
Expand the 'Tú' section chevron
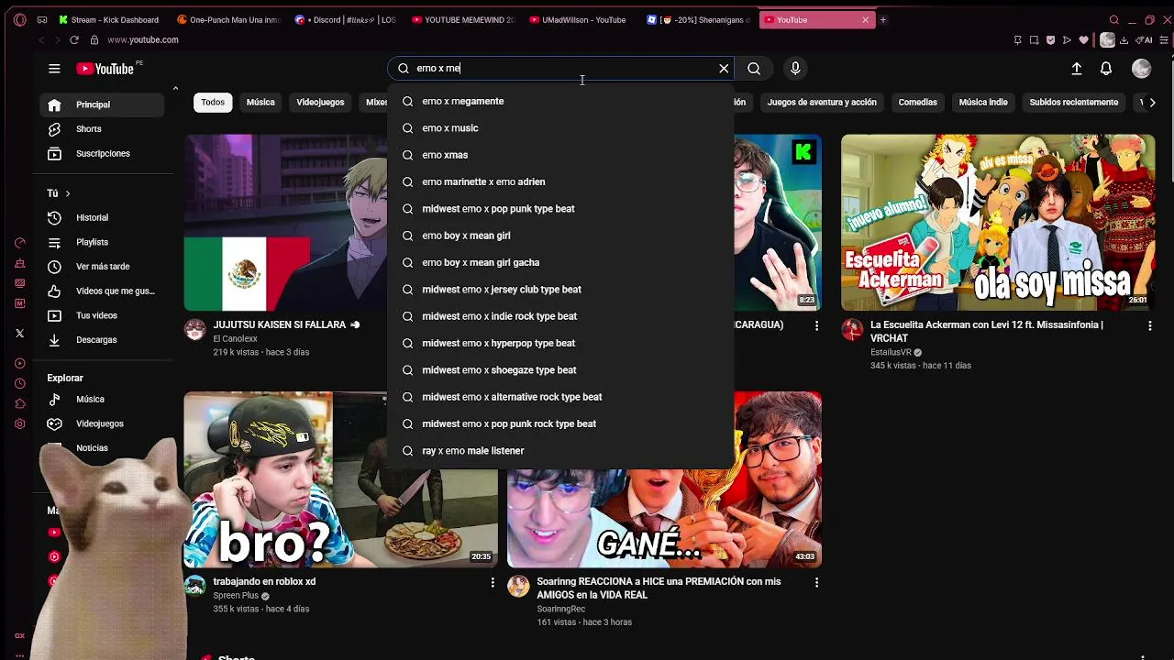point(67,193)
